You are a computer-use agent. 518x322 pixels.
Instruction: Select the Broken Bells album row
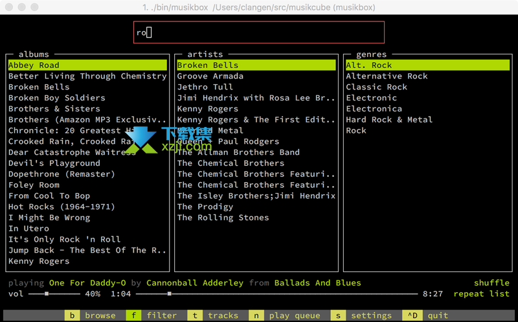pyautogui.click(x=87, y=87)
